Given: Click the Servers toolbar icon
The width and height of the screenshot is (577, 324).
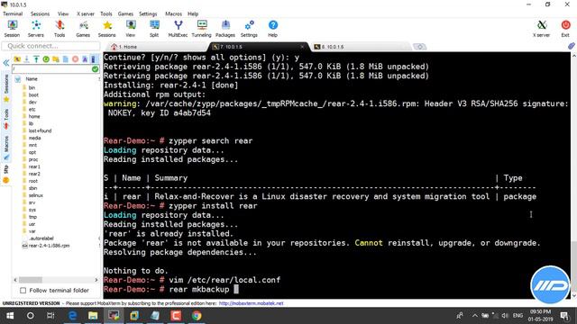Looking at the screenshot, I should [x=36, y=29].
